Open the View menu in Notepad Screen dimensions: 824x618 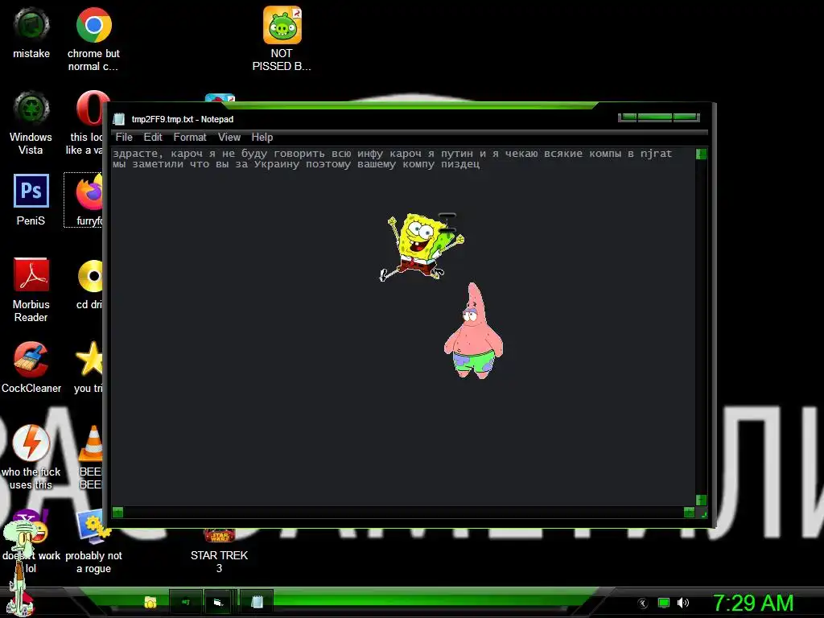229,137
